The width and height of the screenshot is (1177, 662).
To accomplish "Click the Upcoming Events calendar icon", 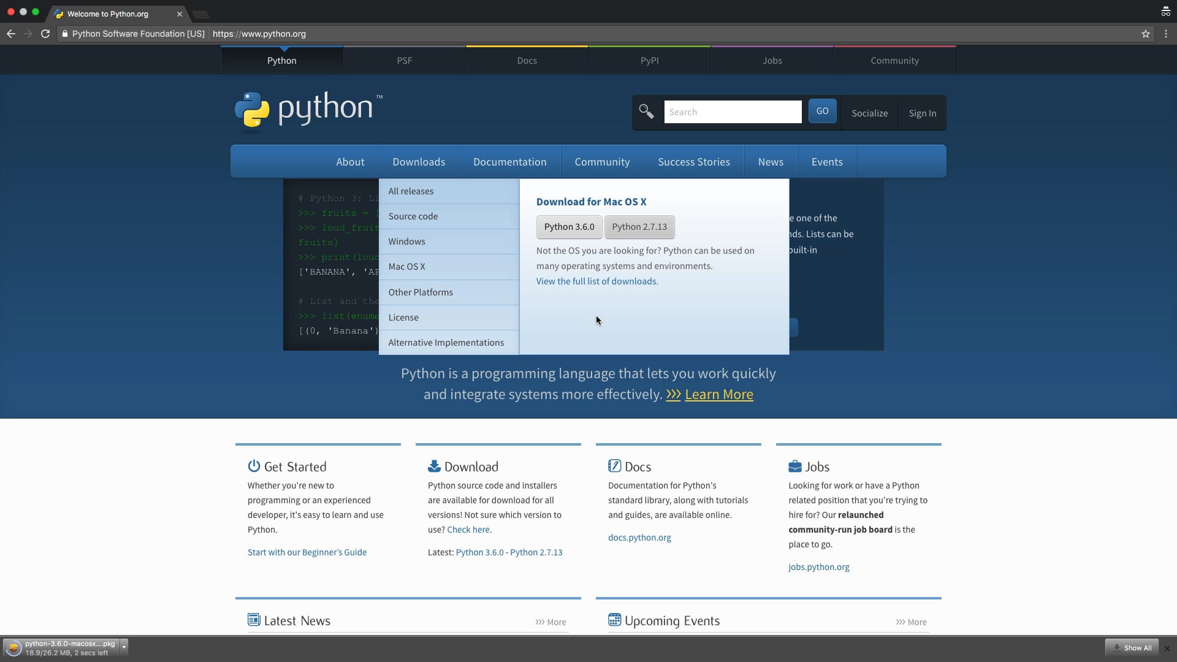I will [615, 620].
